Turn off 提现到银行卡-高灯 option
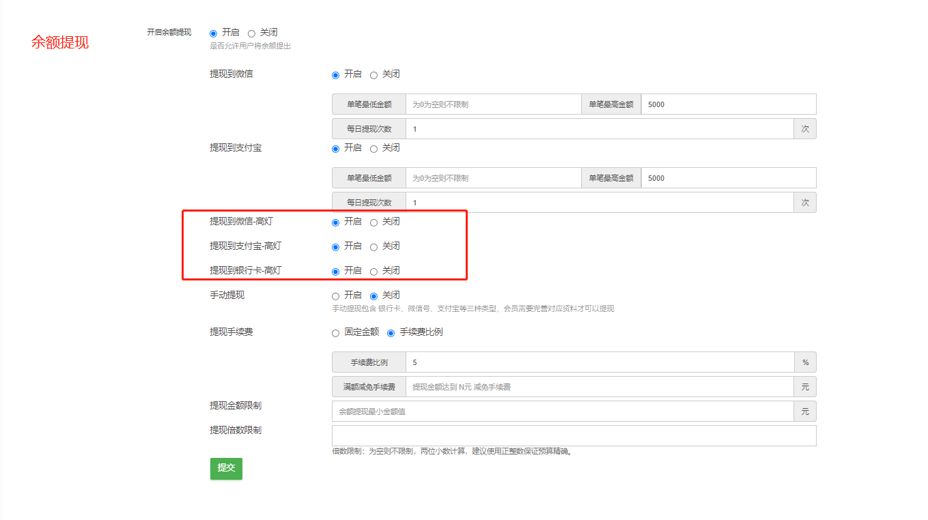 374,272
